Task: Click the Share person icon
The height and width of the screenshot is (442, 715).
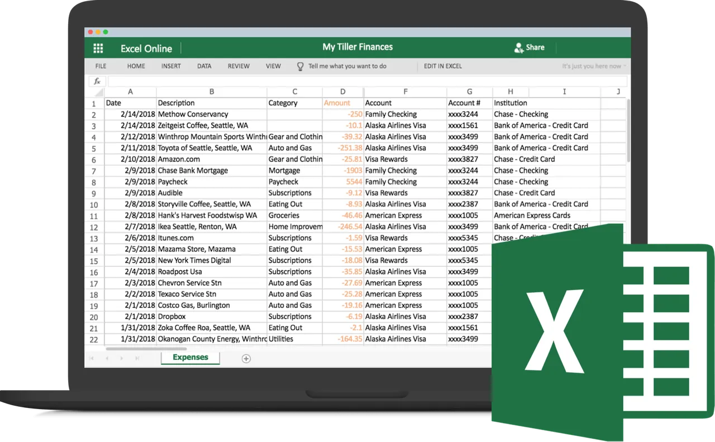Action: (x=518, y=47)
